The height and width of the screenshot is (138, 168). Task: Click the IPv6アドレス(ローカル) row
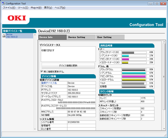[x=68, y=101]
